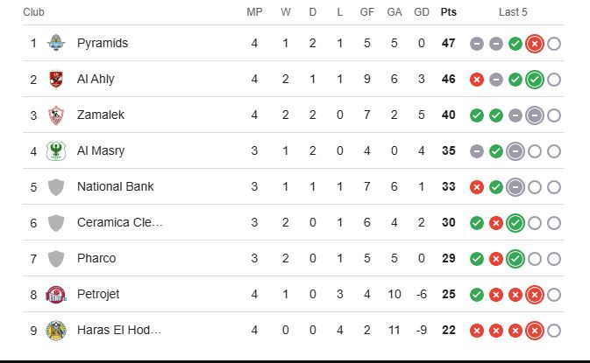The width and height of the screenshot is (590, 363).
Task: Select the Last 5 column header
Action: tap(513, 12)
